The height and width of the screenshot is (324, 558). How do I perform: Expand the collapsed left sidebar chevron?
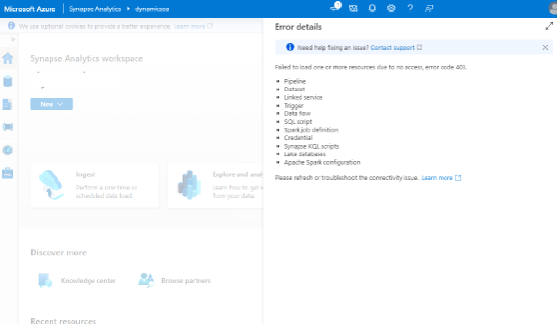click(13, 39)
